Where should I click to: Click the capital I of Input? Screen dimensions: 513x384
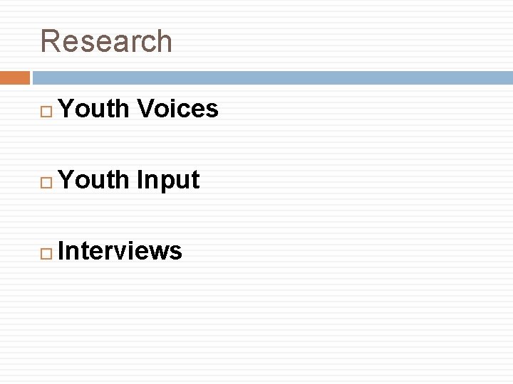pos(140,180)
